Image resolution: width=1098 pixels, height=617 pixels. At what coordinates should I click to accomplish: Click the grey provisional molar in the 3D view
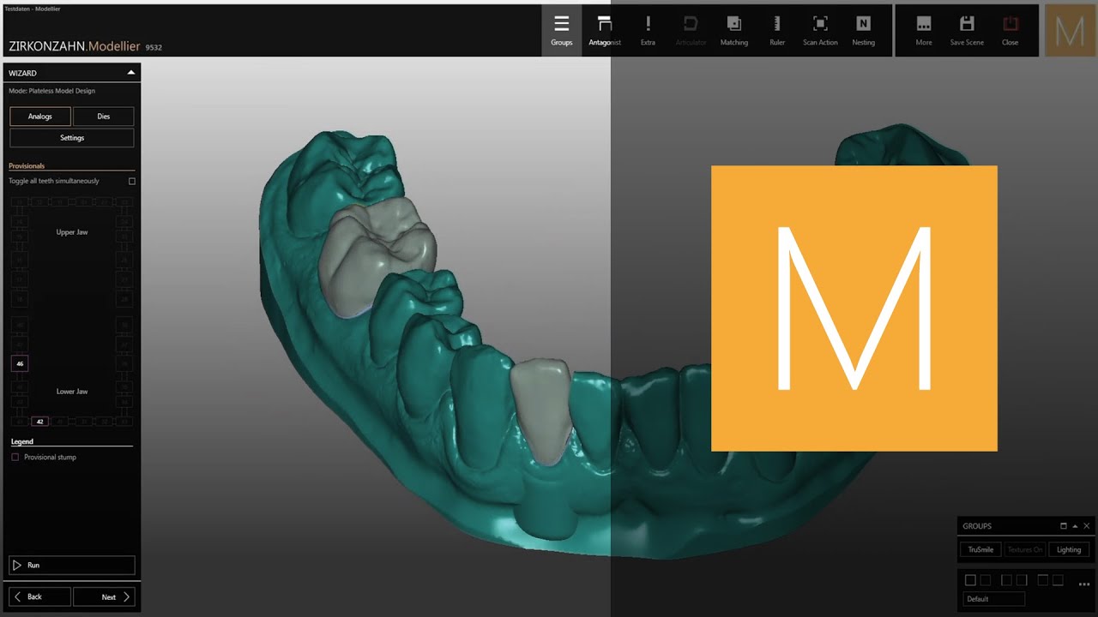[x=376, y=255]
